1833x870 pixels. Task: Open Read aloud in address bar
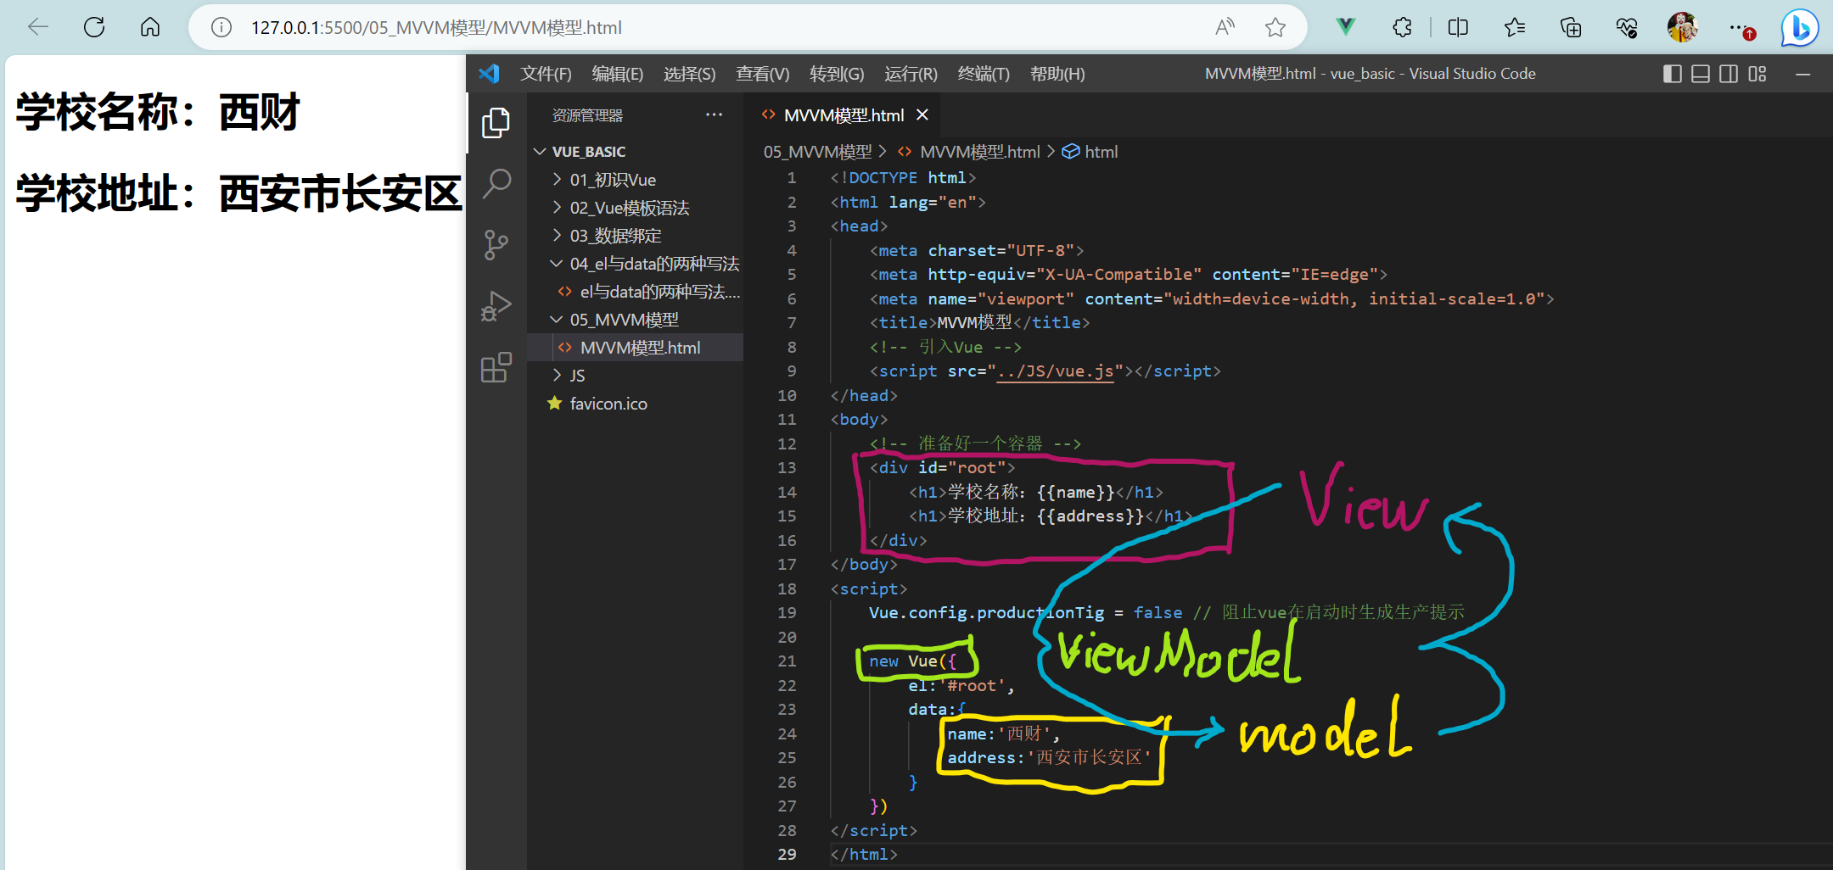pos(1225,27)
